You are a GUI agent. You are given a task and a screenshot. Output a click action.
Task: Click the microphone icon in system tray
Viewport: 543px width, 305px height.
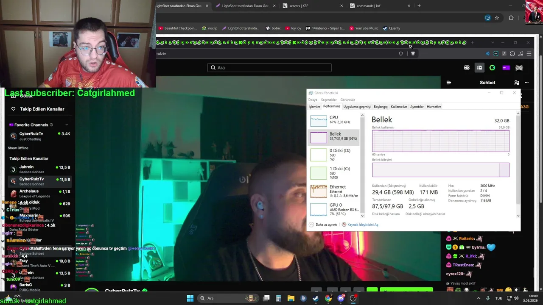click(488, 298)
